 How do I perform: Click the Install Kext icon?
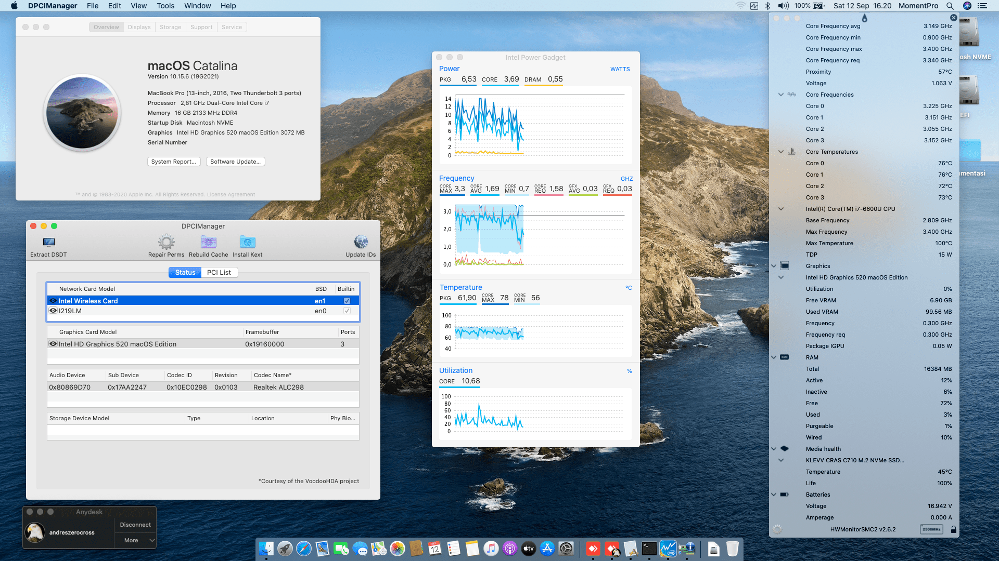(248, 242)
